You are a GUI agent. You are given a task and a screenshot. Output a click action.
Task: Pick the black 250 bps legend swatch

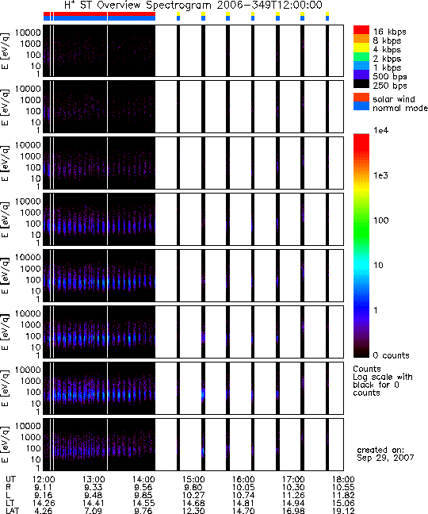[x=361, y=84]
